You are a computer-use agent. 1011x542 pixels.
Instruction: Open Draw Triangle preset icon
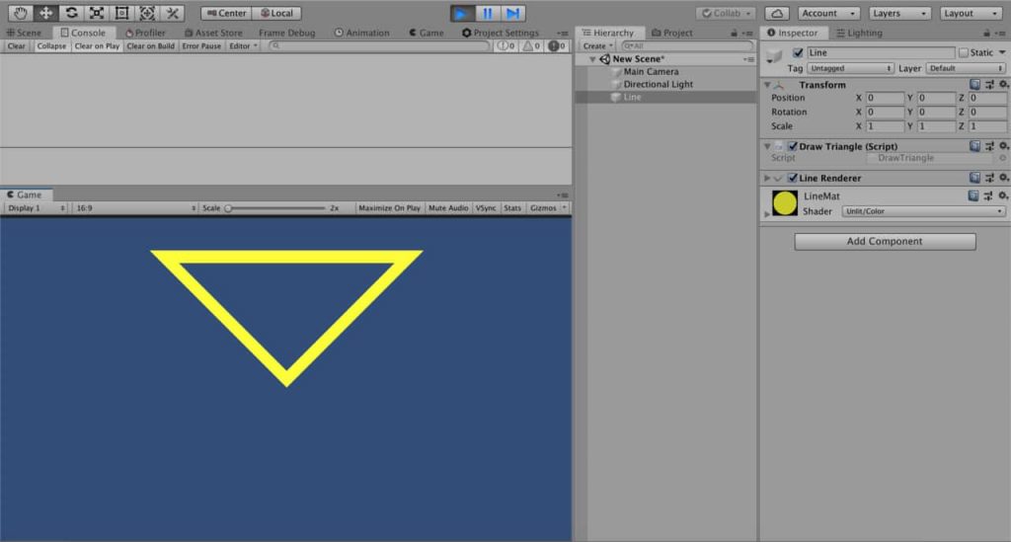coord(989,146)
